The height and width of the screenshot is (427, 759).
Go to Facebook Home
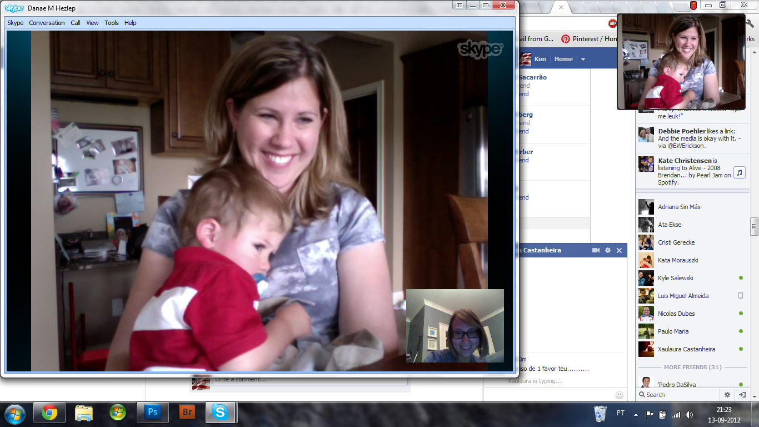point(563,59)
